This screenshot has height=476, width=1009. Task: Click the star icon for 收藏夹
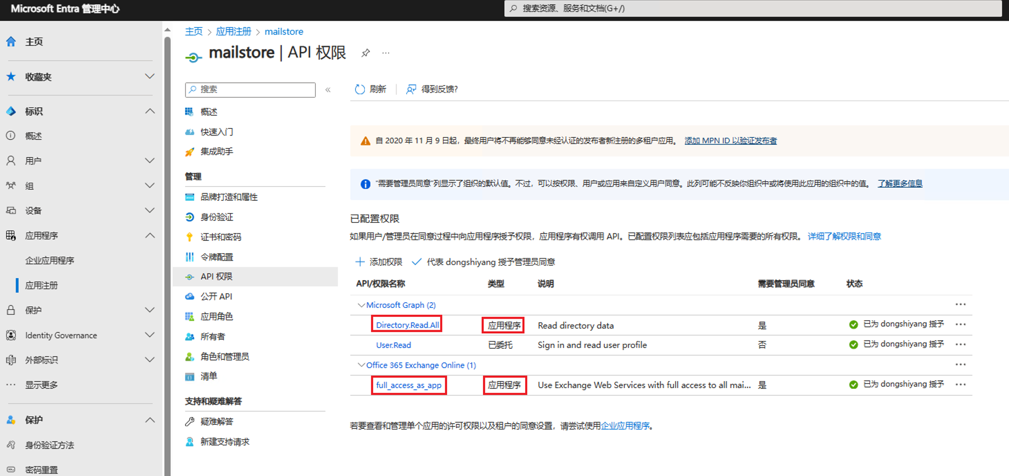tap(11, 76)
